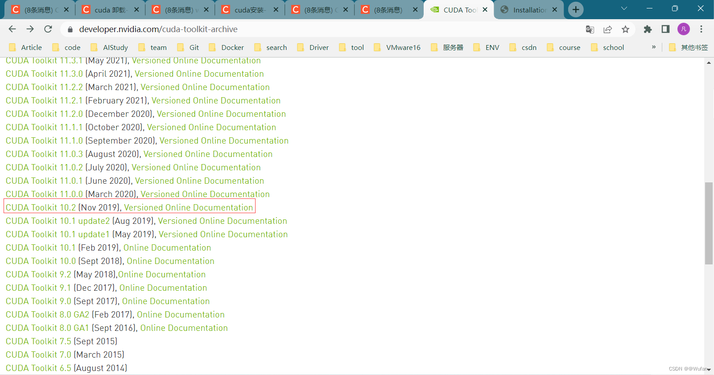Open CUDA Toolkit 11.3.0 link
The height and width of the screenshot is (375, 714).
tap(44, 74)
